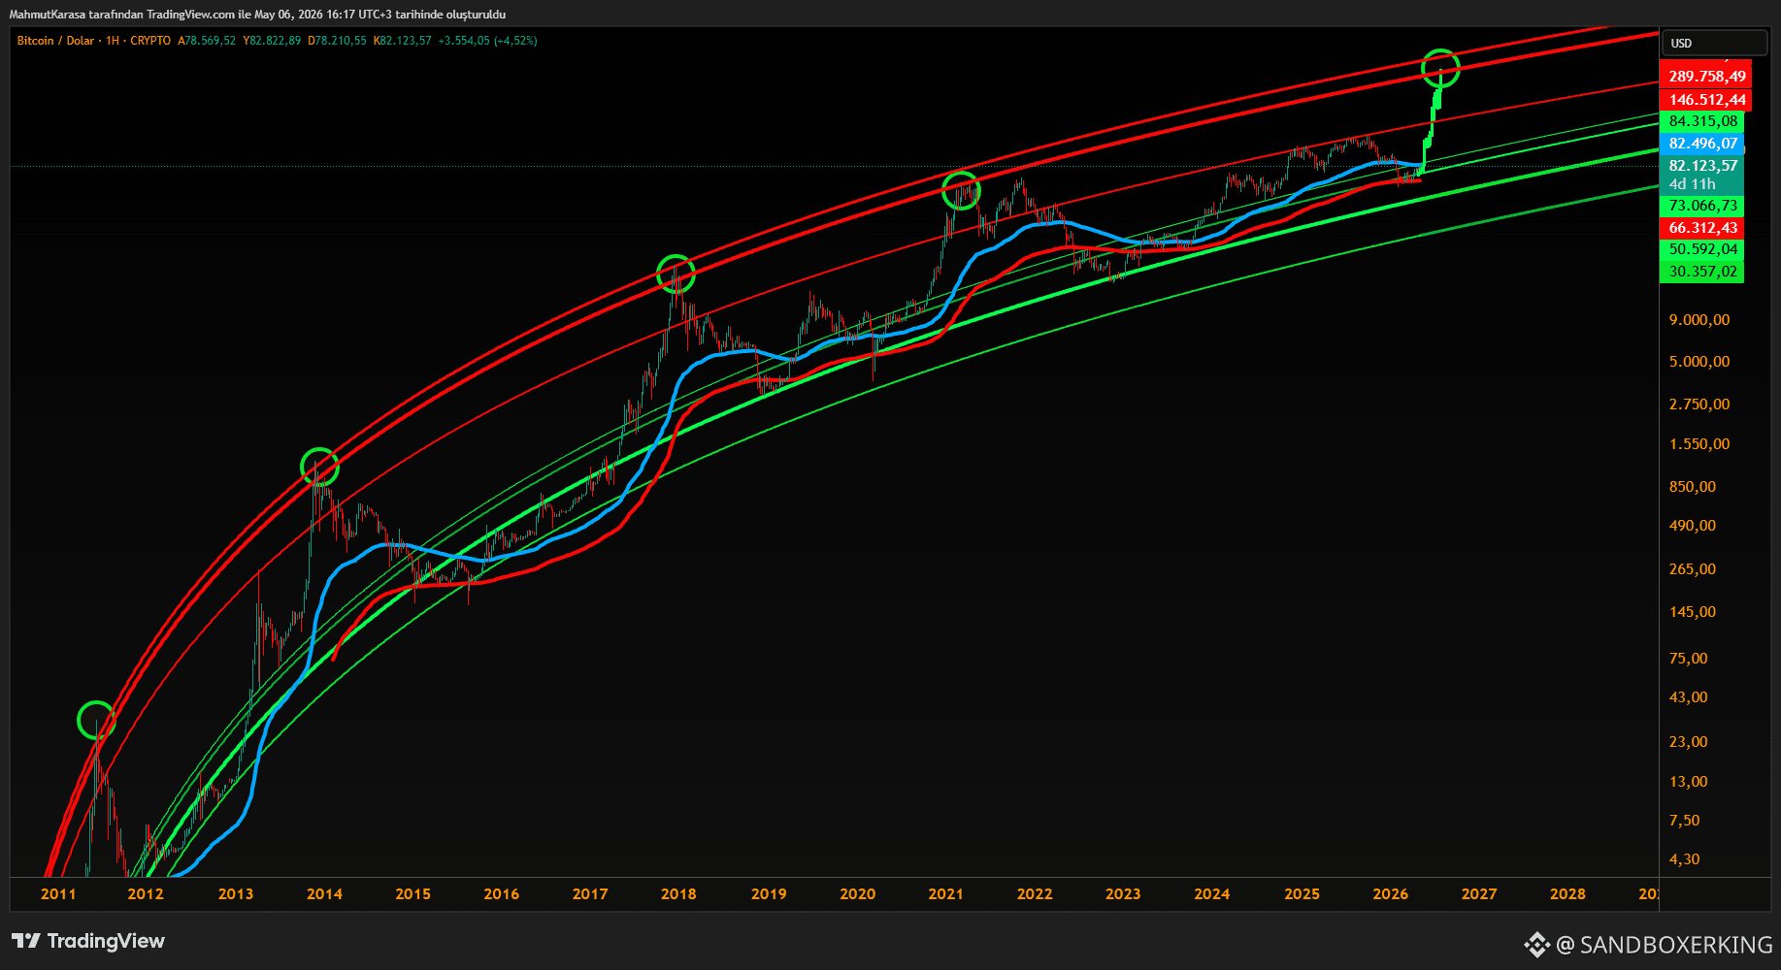Screen dimensions: 1781x970
Task: Select the 2015 year on the time axis
Action: tap(413, 894)
